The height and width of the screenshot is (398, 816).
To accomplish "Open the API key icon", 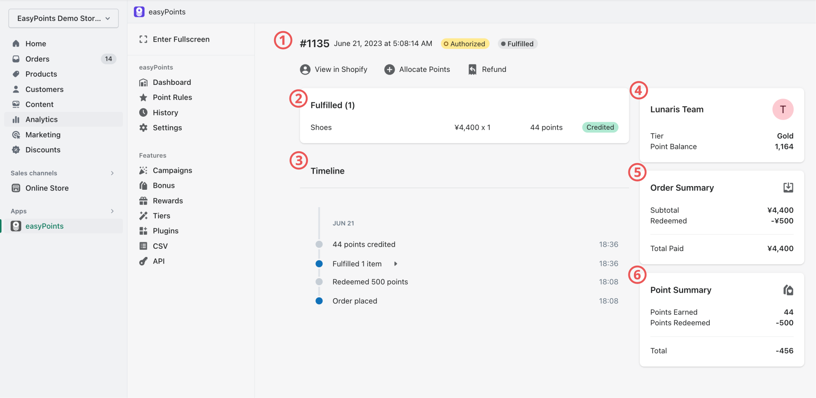I will (143, 261).
